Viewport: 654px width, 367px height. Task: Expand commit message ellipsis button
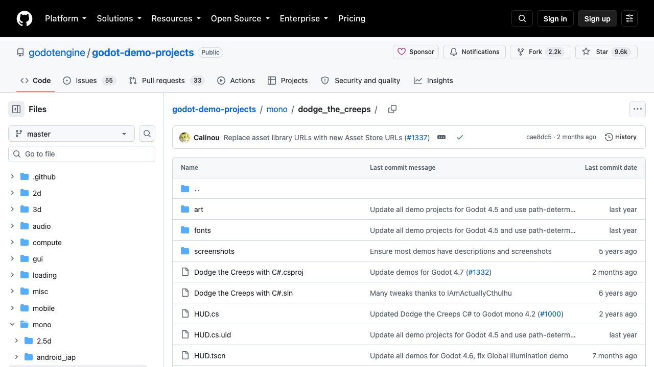coord(441,137)
